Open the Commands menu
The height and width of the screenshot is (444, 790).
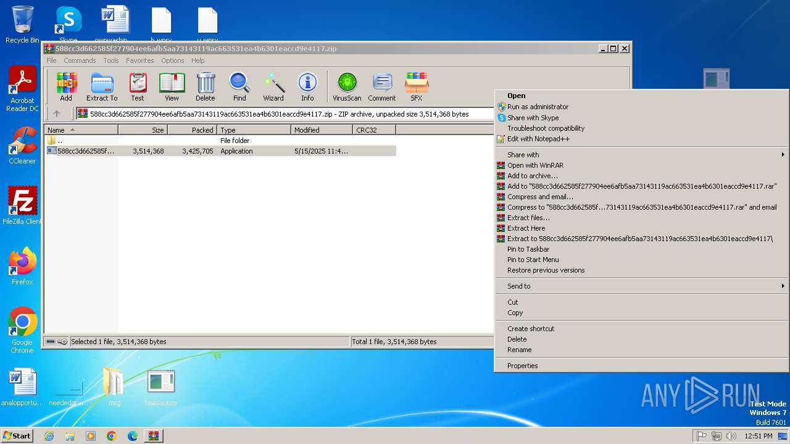pos(80,60)
